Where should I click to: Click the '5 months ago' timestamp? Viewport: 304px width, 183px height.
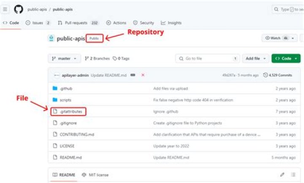pos(283,157)
